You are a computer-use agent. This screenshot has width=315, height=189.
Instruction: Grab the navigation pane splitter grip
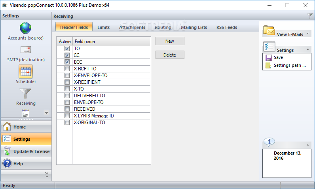point(26,119)
